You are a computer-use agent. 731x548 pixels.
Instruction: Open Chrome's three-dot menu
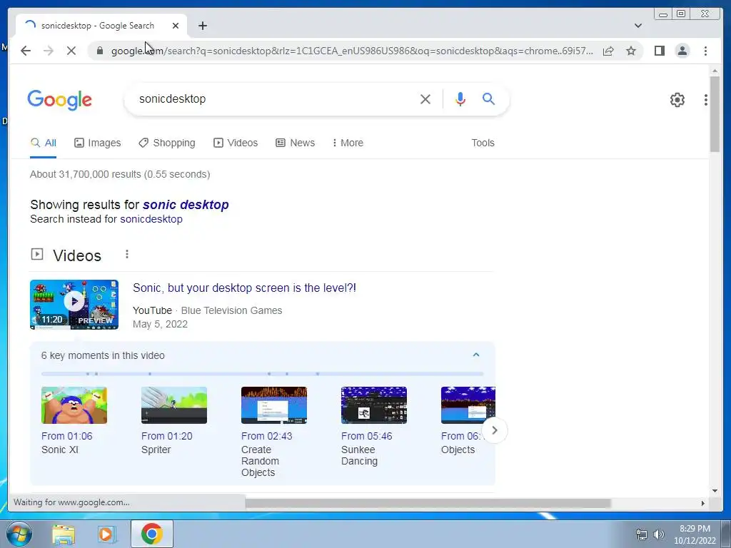coord(705,51)
